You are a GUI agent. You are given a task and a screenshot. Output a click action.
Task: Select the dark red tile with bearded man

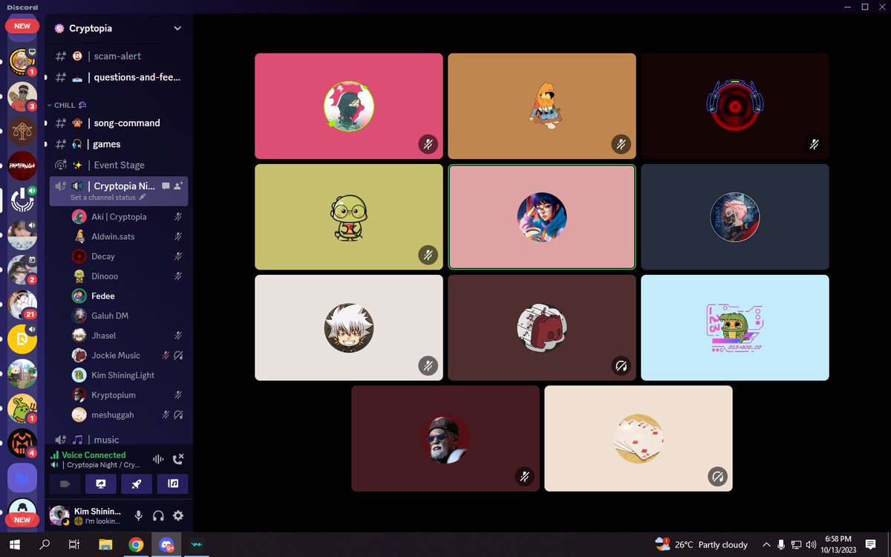click(446, 438)
